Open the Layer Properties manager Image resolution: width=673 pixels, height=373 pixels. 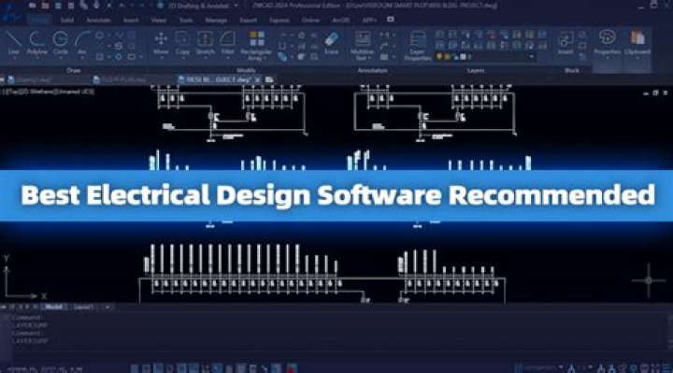[417, 46]
